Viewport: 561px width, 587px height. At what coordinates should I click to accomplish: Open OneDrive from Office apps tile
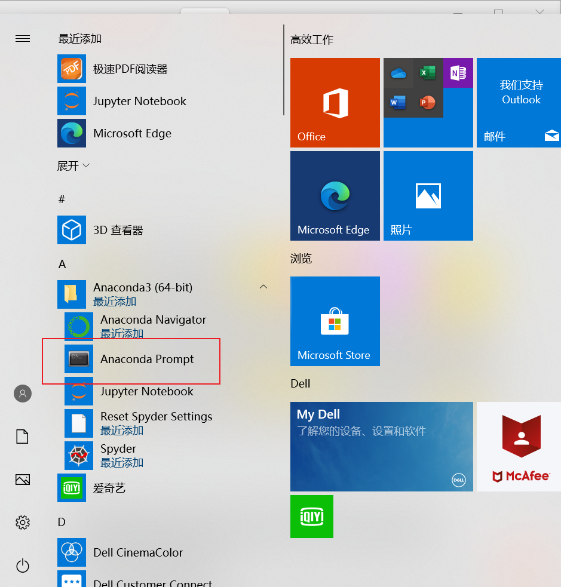tap(398, 73)
